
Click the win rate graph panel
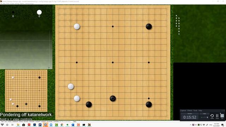[x=26, y=50]
